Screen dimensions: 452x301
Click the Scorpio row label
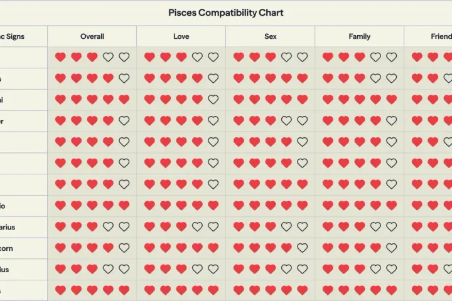3,206
